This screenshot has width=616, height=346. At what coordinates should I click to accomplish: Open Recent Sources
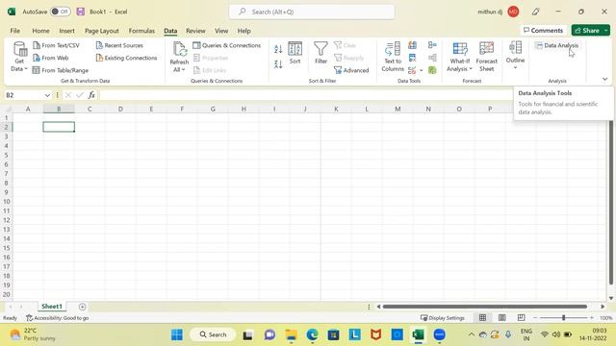(x=119, y=45)
